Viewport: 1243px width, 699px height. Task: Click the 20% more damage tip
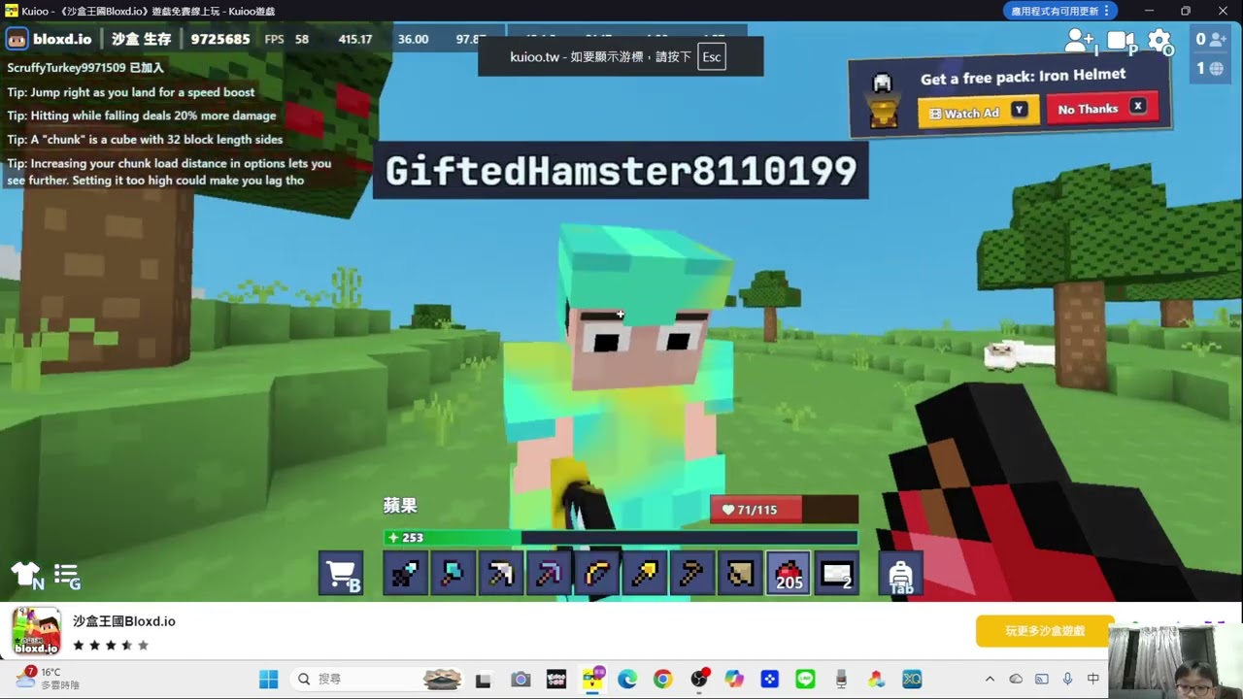(x=143, y=116)
